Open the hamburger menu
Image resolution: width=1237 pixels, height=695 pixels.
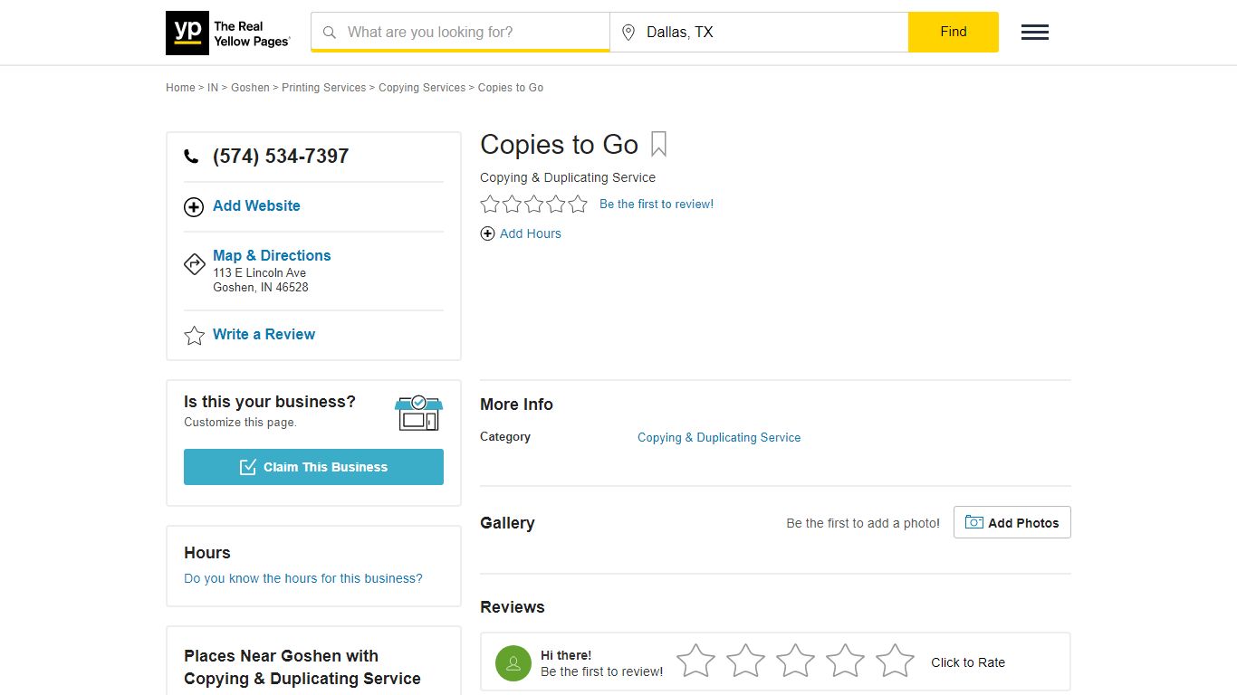click(1035, 33)
